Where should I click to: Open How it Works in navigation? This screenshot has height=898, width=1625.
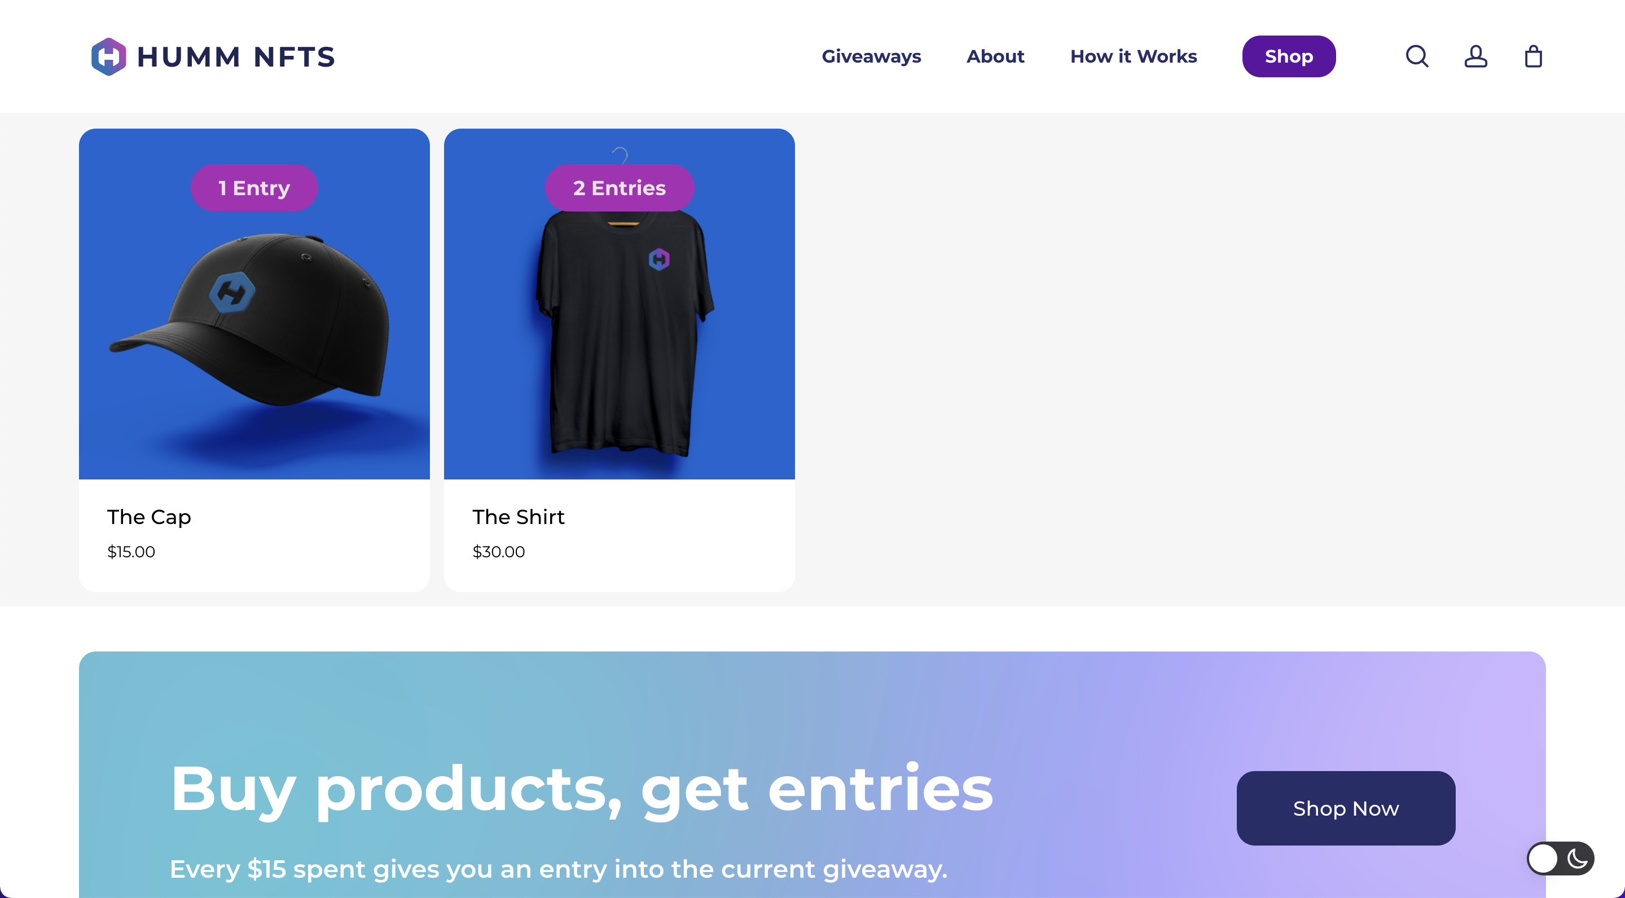pos(1134,56)
